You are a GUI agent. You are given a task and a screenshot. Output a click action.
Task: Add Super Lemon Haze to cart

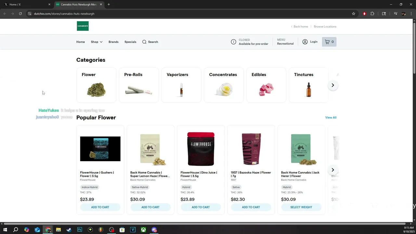coord(150,207)
